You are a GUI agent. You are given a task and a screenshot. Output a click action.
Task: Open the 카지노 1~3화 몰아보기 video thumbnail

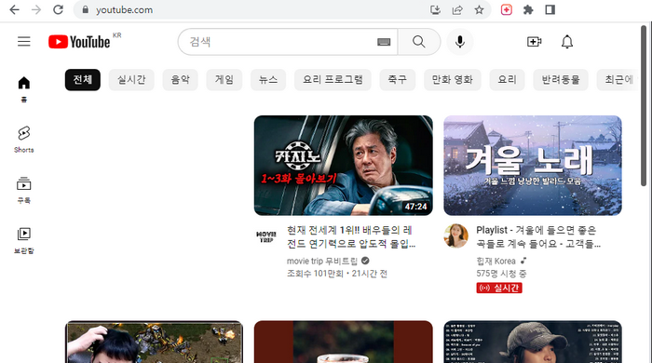[x=344, y=166]
